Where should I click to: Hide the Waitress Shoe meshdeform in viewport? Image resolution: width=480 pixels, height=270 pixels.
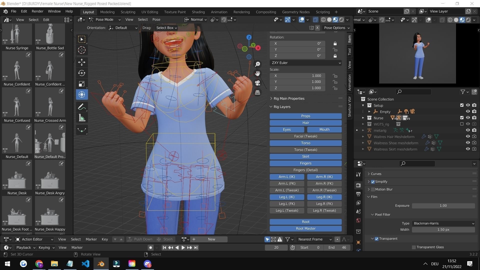tap(468, 143)
